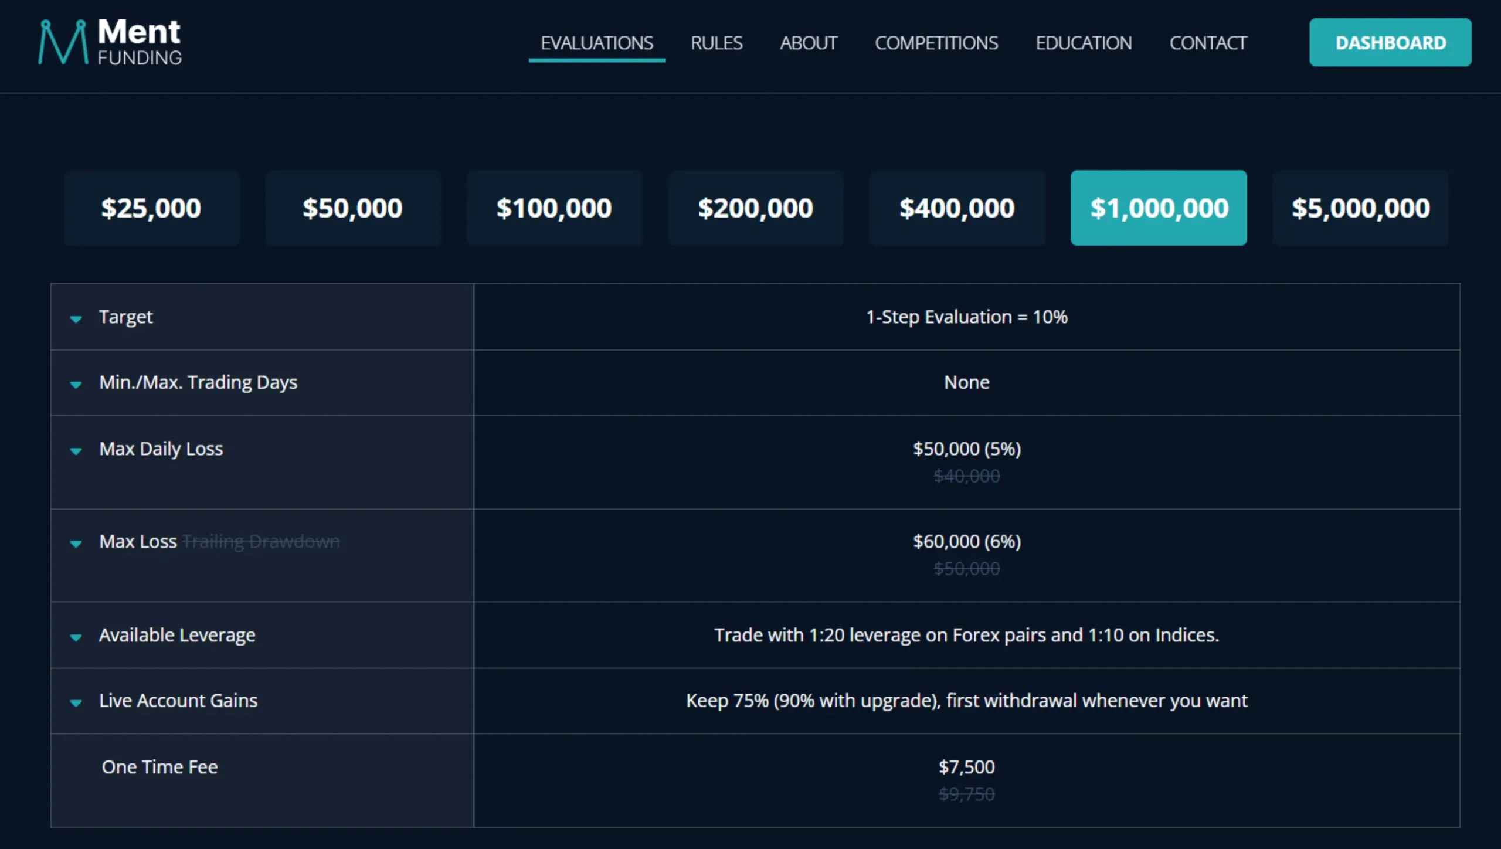Switch to $5,000,000 account size
1501x849 pixels.
(x=1360, y=208)
